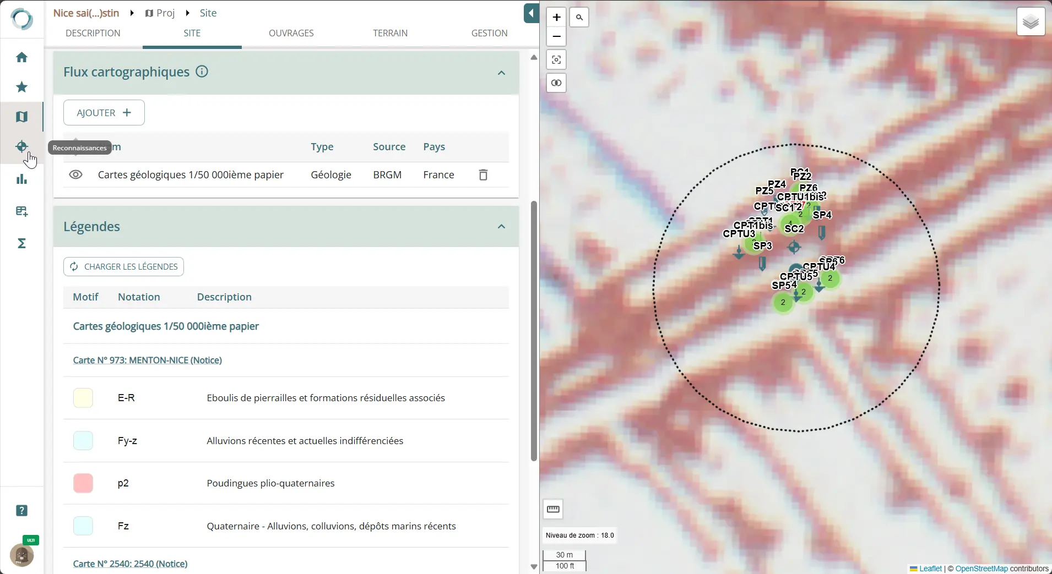Image resolution: width=1052 pixels, height=574 pixels.
Task: Expand the Proj breadcrumb arrow
Action: [187, 13]
